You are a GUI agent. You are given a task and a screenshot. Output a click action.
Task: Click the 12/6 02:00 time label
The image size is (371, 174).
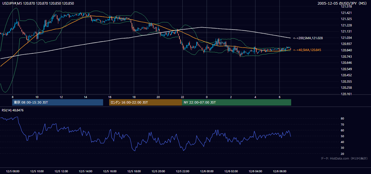231,171
